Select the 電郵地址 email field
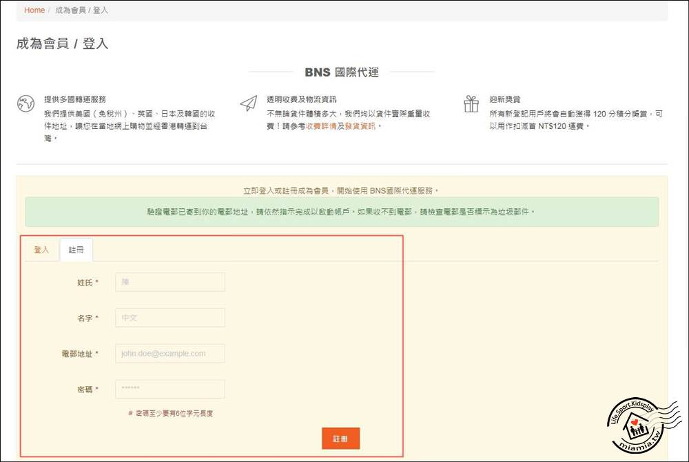Viewport: 689px width, 462px height. point(169,354)
